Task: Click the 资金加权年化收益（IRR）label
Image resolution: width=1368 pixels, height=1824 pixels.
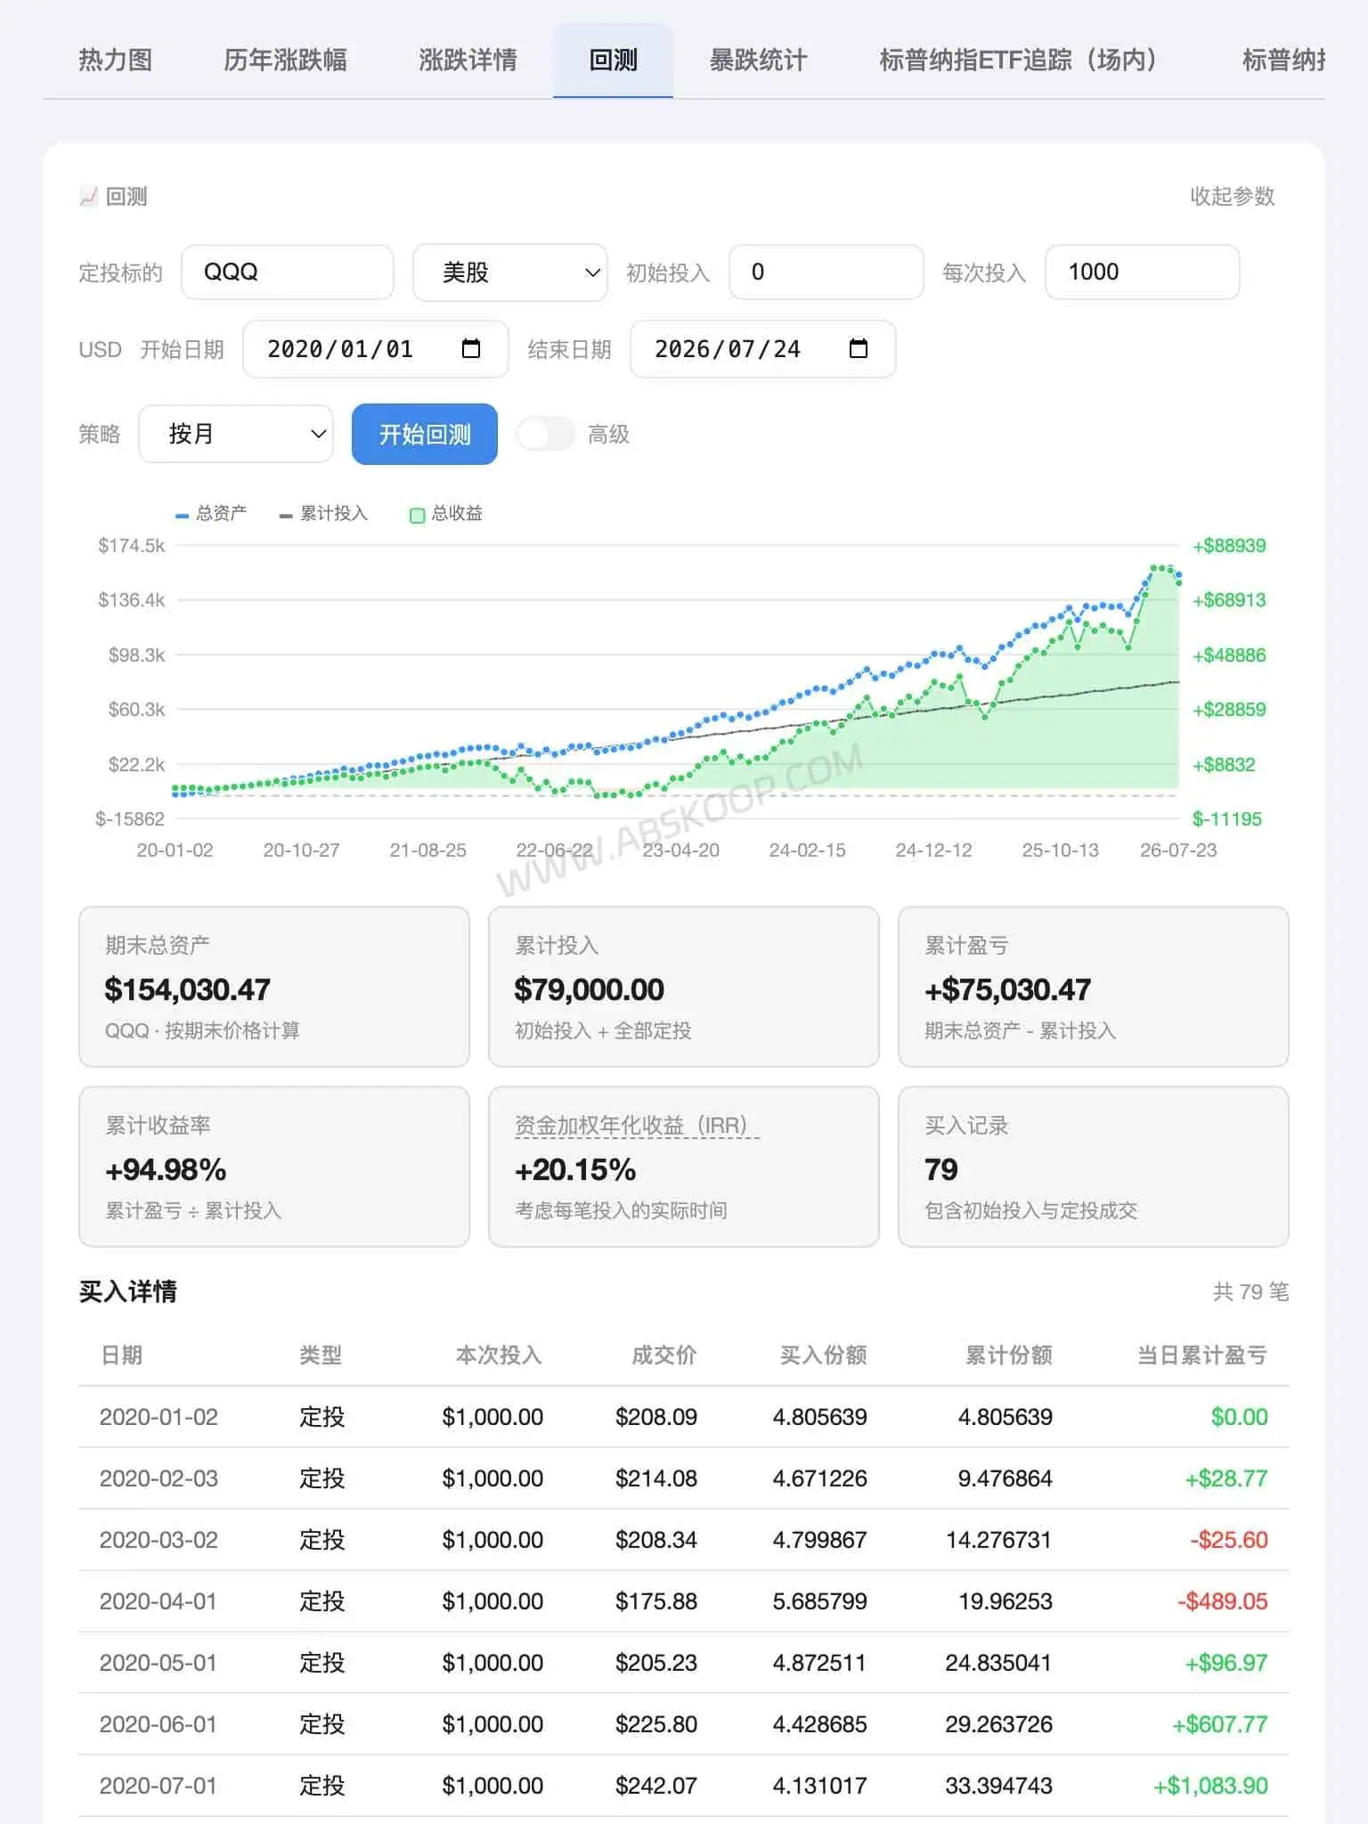Action: 637,1126
